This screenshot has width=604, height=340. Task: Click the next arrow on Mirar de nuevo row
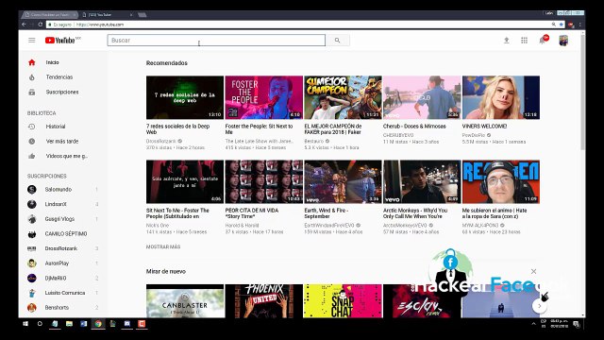[x=540, y=306]
